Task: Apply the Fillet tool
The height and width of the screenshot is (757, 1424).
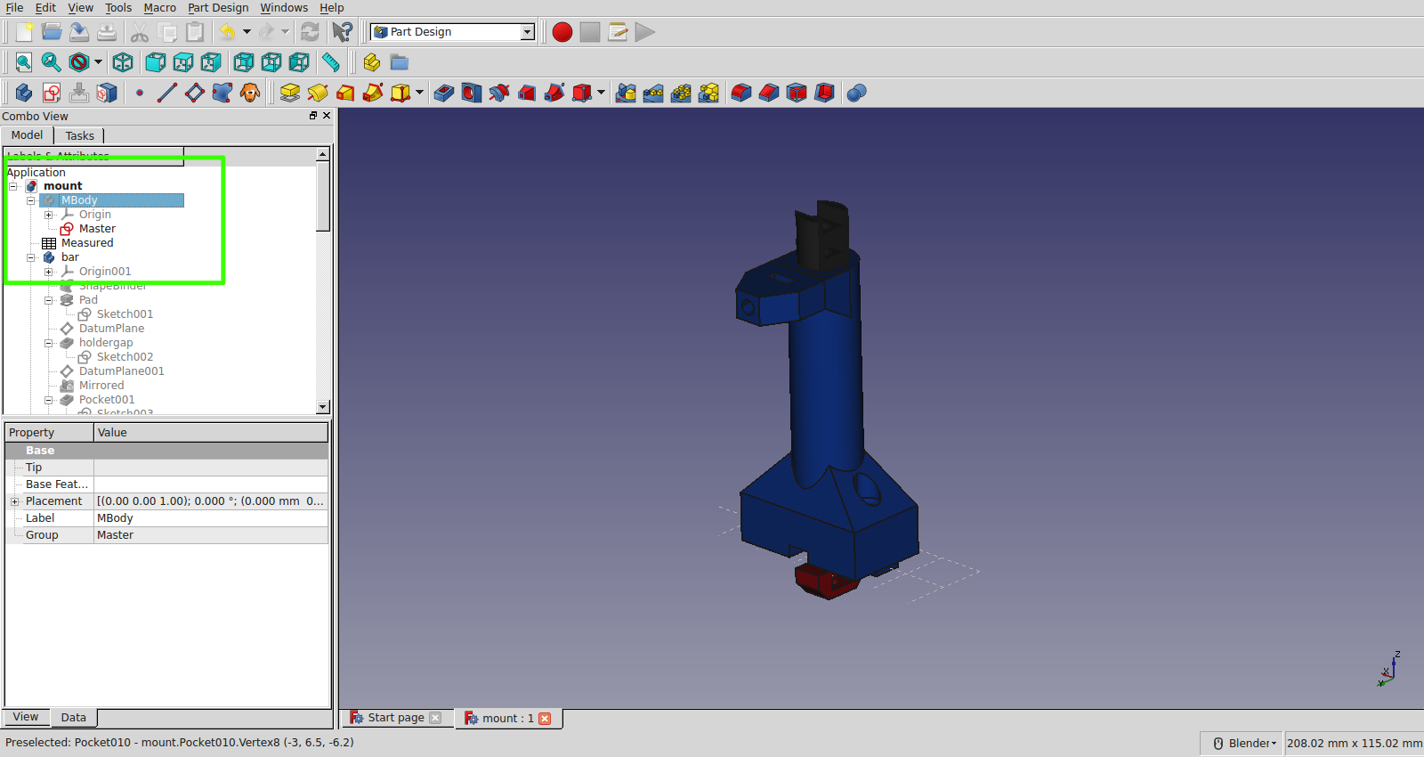Action: point(741,93)
